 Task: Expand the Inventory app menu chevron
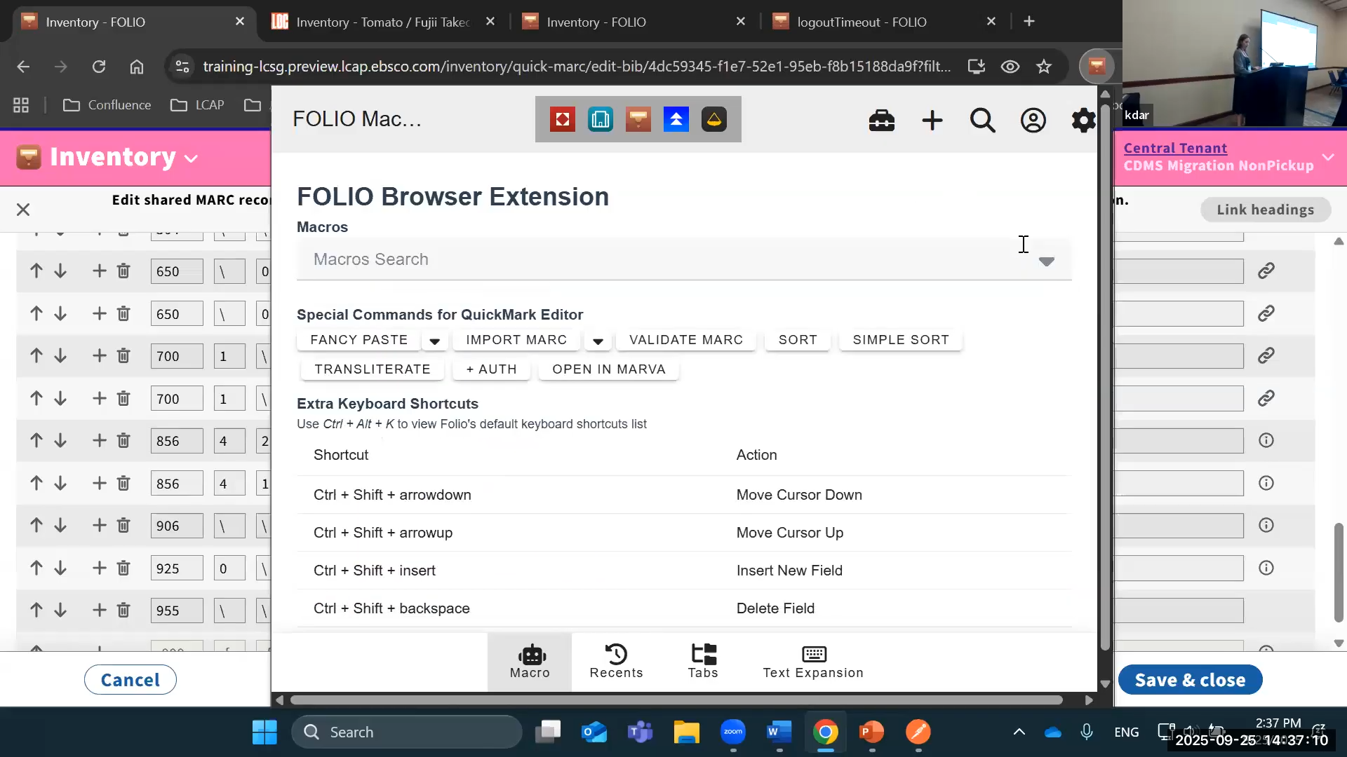[x=191, y=158]
